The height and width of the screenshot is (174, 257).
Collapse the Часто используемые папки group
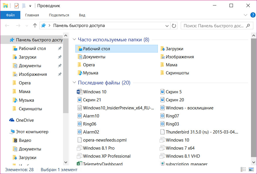(74, 40)
